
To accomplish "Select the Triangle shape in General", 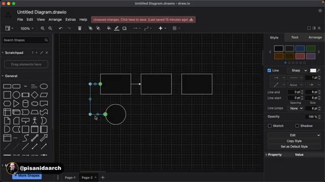I will point(16,104).
